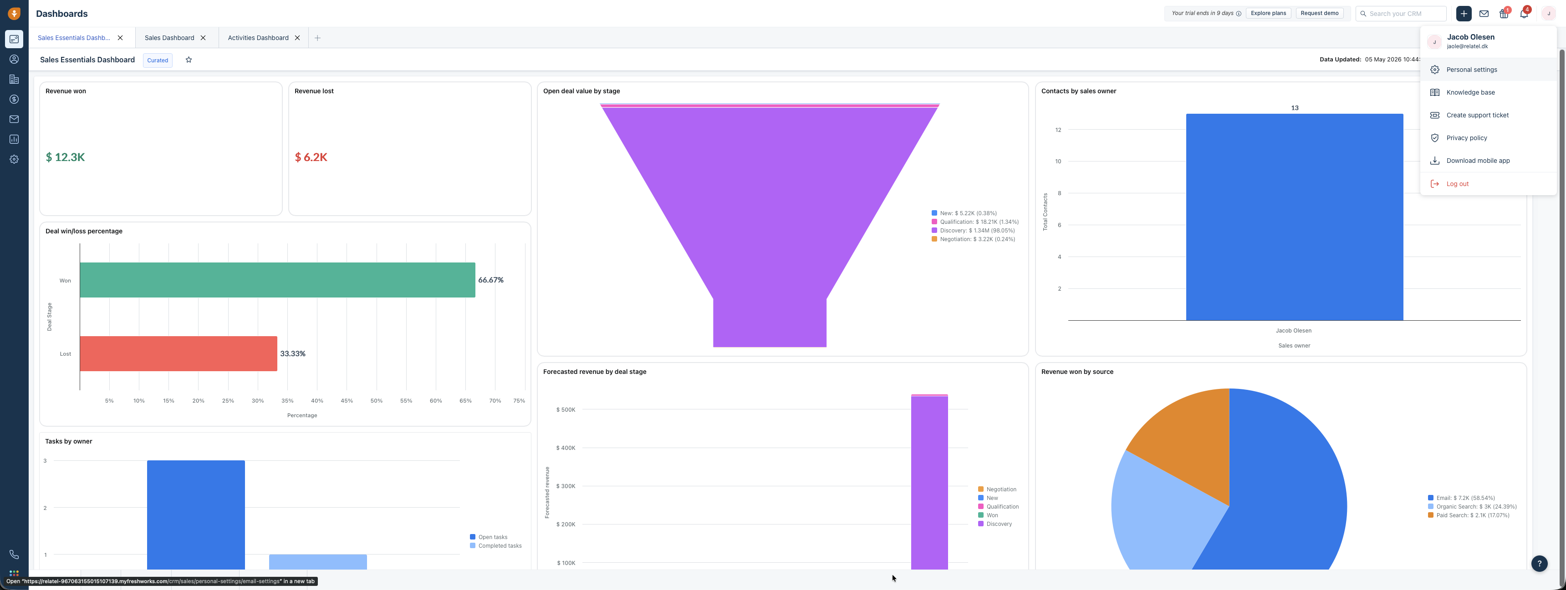The height and width of the screenshot is (590, 1566).
Task: Click the help question mark button
Action: (1539, 564)
